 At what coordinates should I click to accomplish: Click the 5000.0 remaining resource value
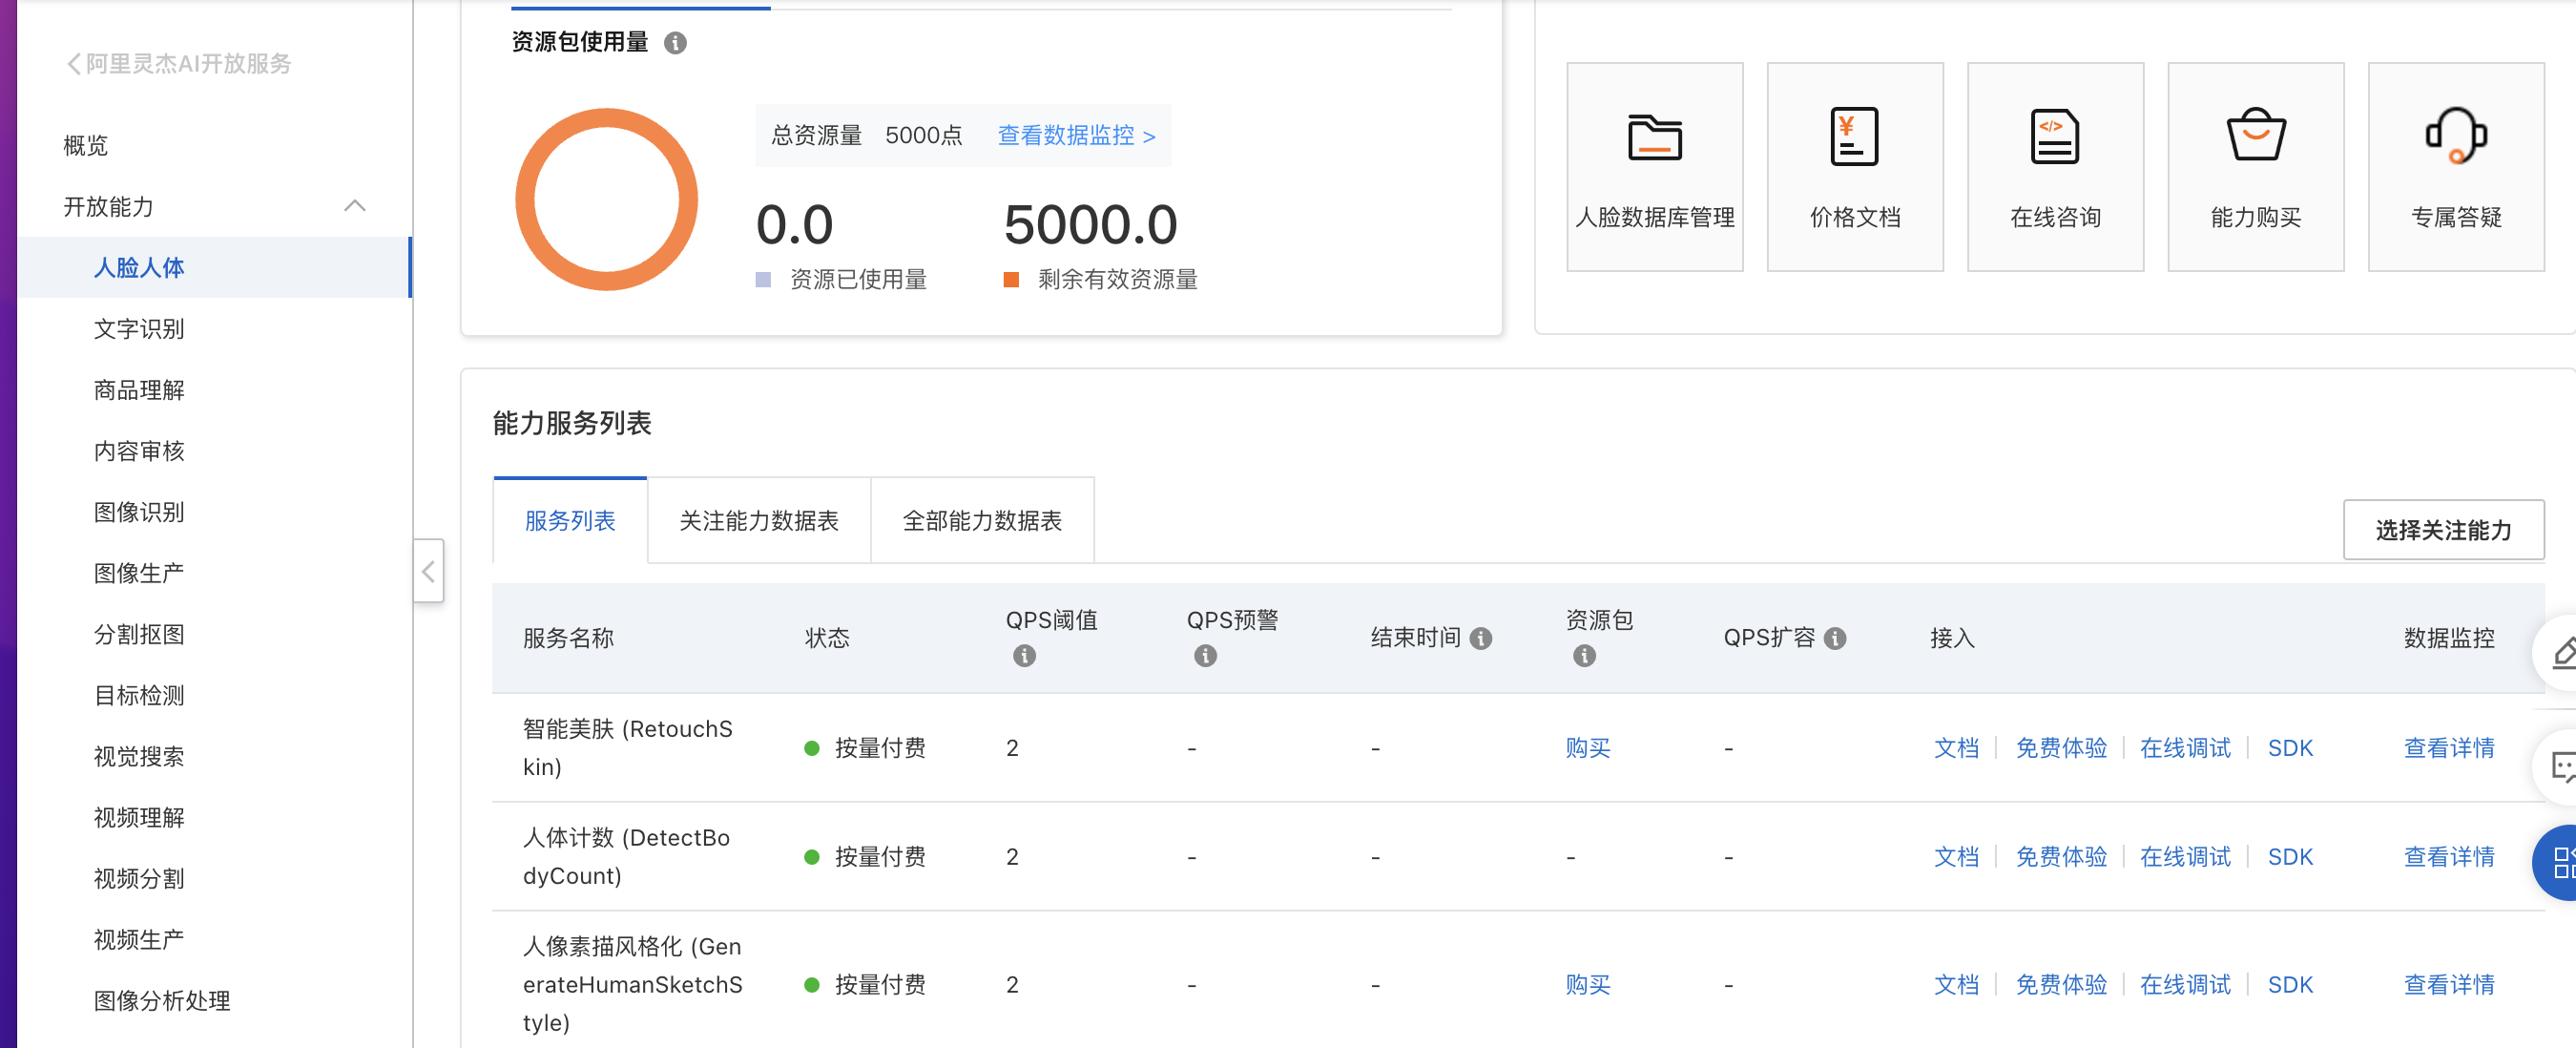[x=1090, y=224]
